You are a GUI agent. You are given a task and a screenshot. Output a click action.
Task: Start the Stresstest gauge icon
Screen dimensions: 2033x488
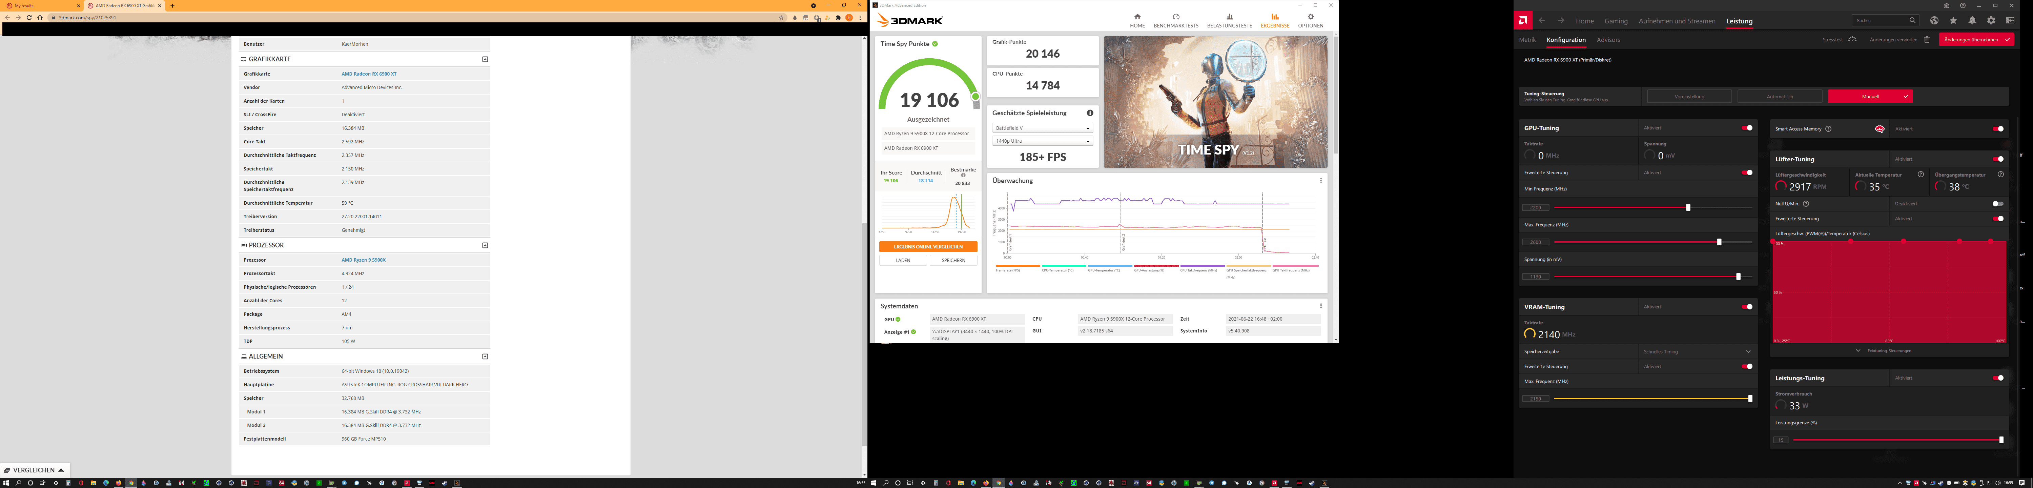point(1852,40)
